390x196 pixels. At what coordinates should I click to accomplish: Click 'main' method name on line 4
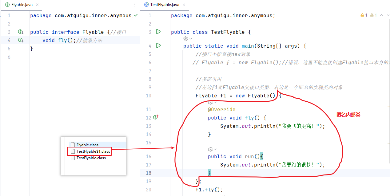pyautogui.click(x=248, y=46)
